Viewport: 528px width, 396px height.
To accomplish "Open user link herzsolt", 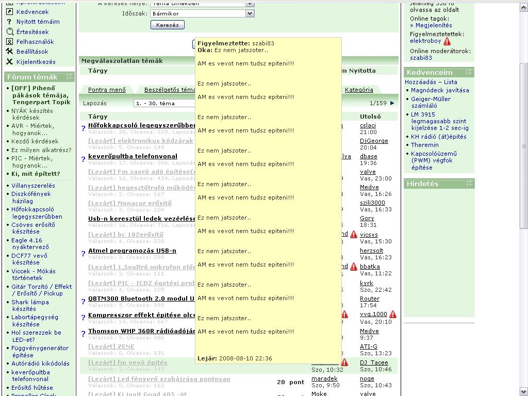I will tap(371, 251).
